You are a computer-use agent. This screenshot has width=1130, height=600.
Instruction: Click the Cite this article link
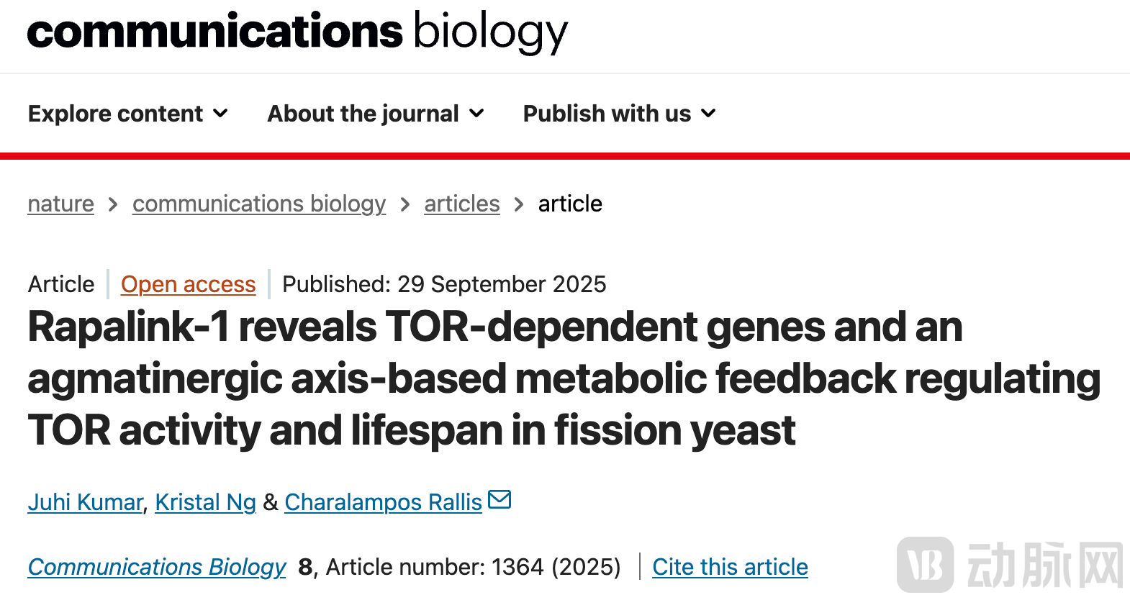click(730, 567)
